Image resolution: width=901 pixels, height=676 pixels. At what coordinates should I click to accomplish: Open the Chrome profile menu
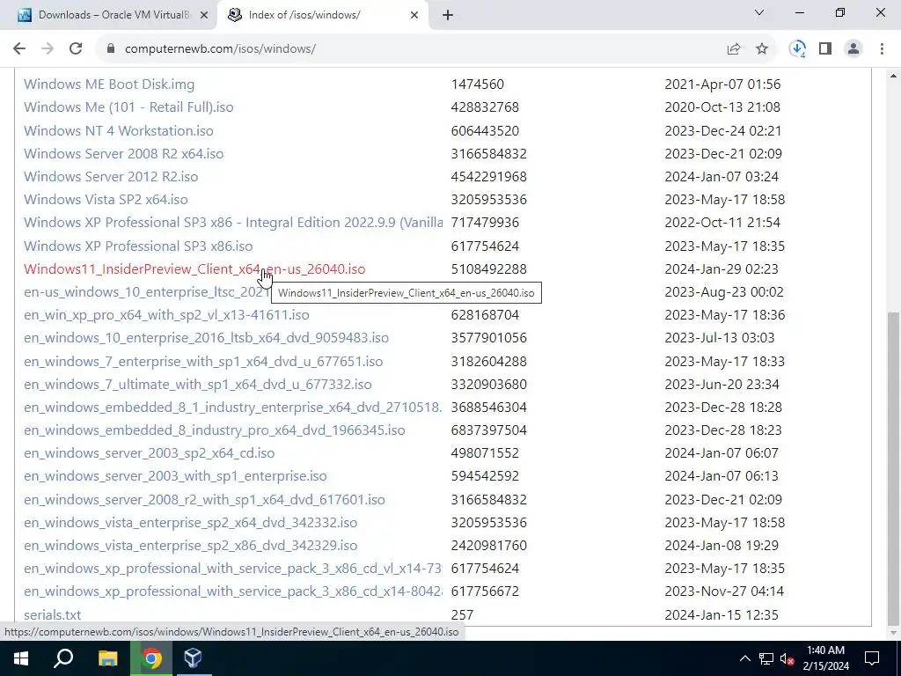click(x=853, y=49)
